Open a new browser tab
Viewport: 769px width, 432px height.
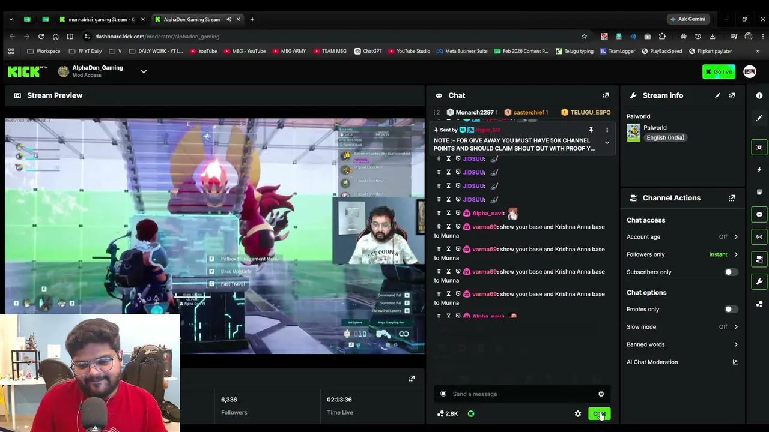[x=252, y=19]
